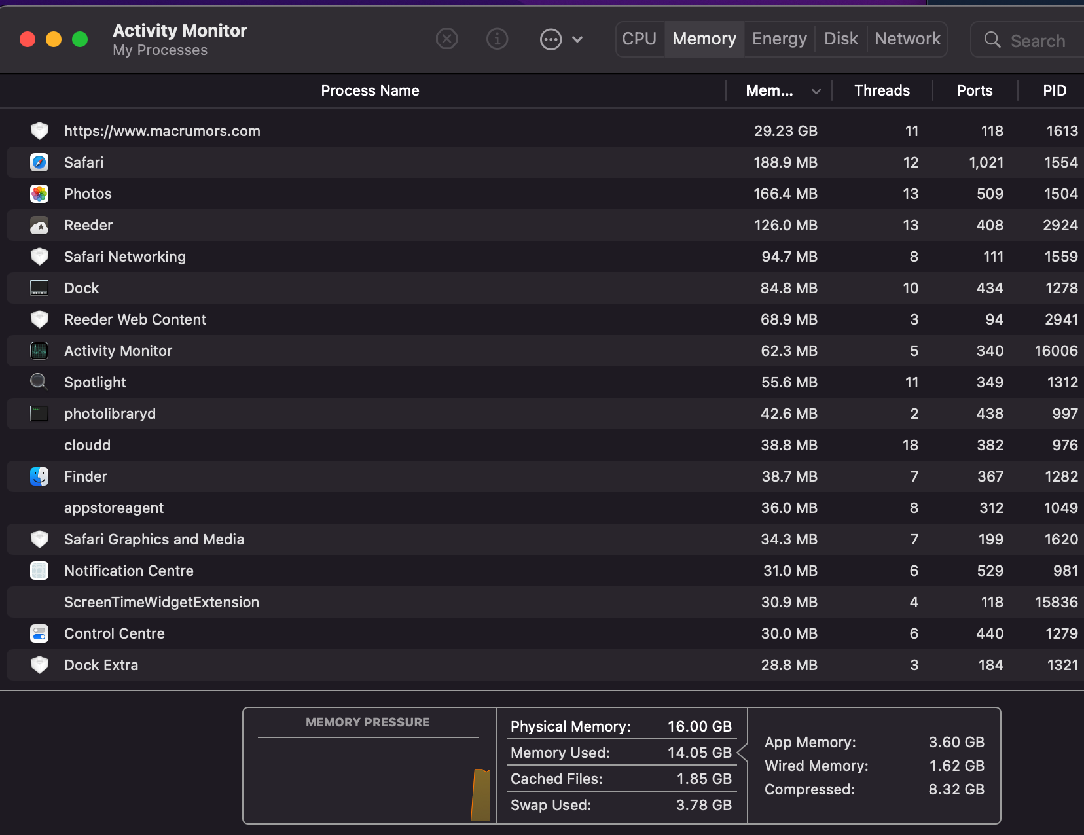Image resolution: width=1084 pixels, height=835 pixels.
Task: Click the My Processes subtitle
Action: tap(160, 50)
